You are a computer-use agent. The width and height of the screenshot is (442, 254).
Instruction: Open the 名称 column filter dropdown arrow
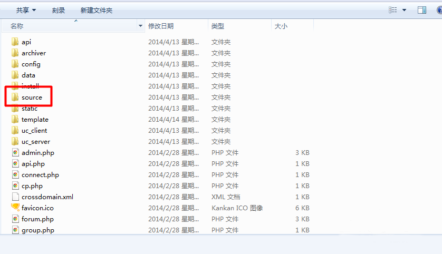tap(140, 26)
